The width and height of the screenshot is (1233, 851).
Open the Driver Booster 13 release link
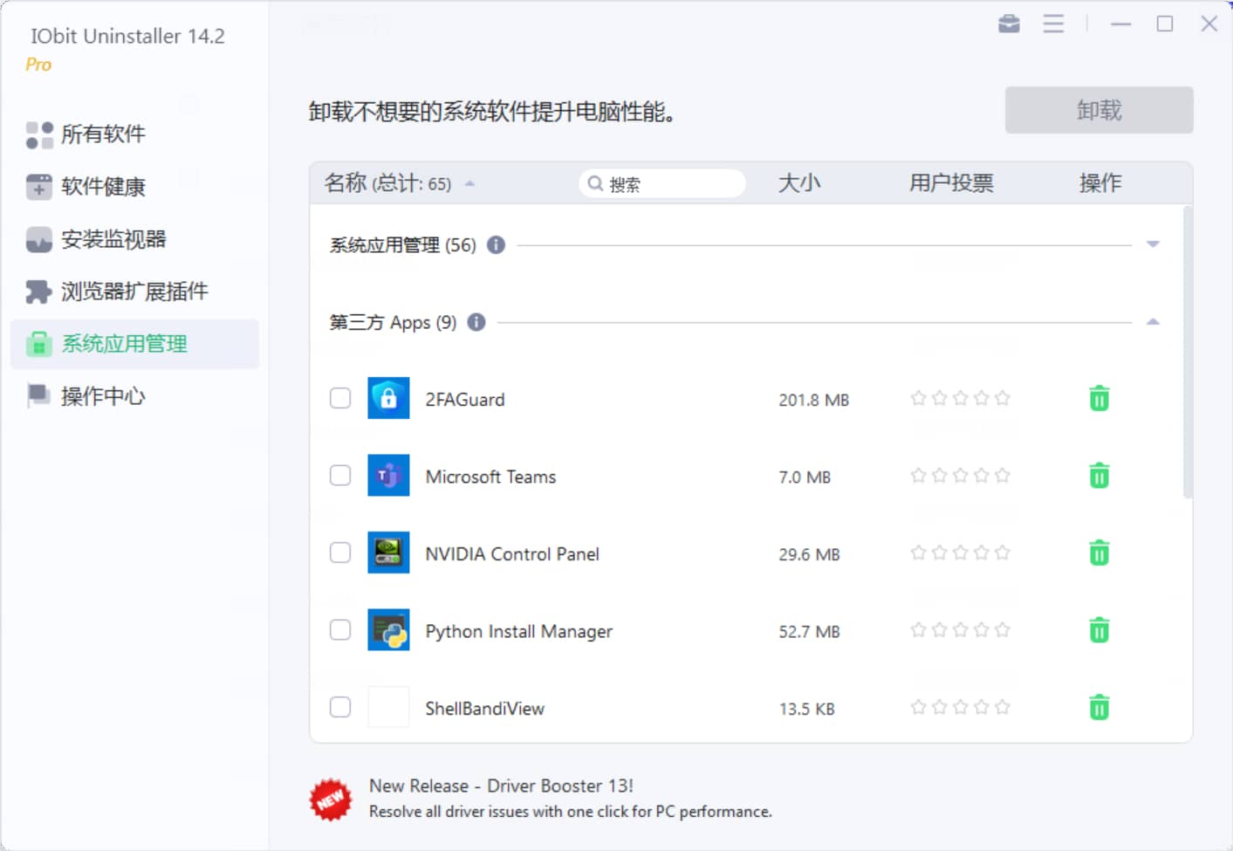(501, 786)
